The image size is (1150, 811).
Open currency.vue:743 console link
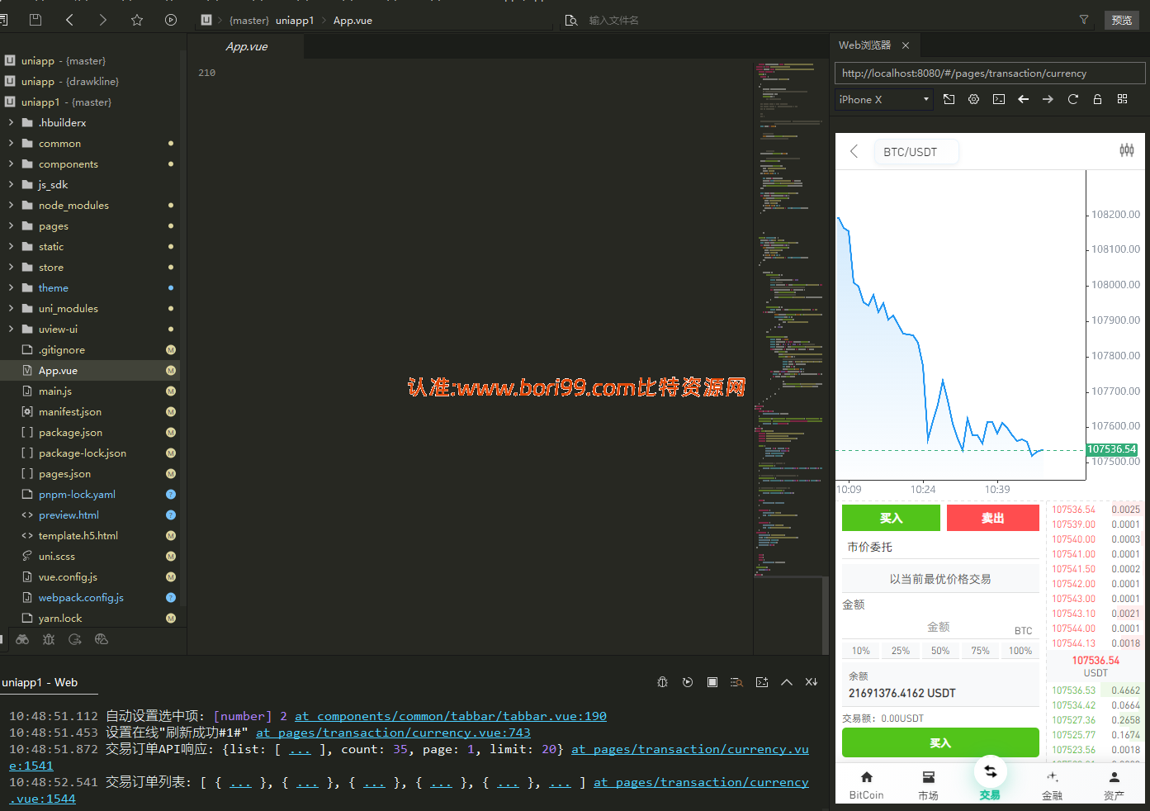click(x=393, y=733)
